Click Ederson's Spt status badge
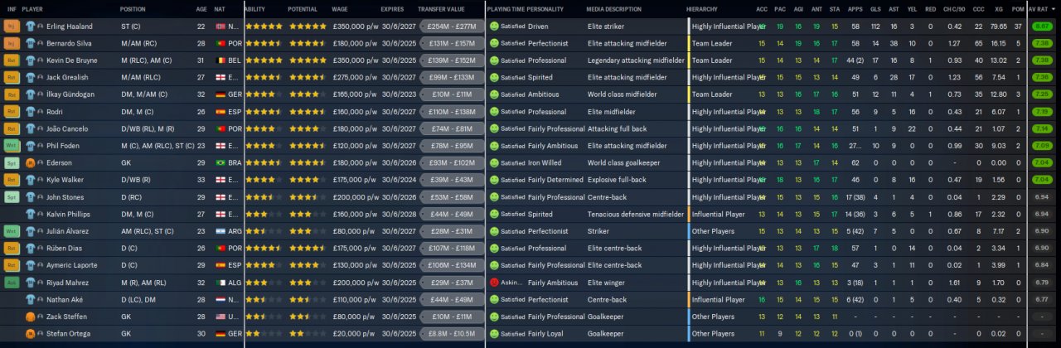Viewport: 1061px width, 348px height. click(12, 162)
